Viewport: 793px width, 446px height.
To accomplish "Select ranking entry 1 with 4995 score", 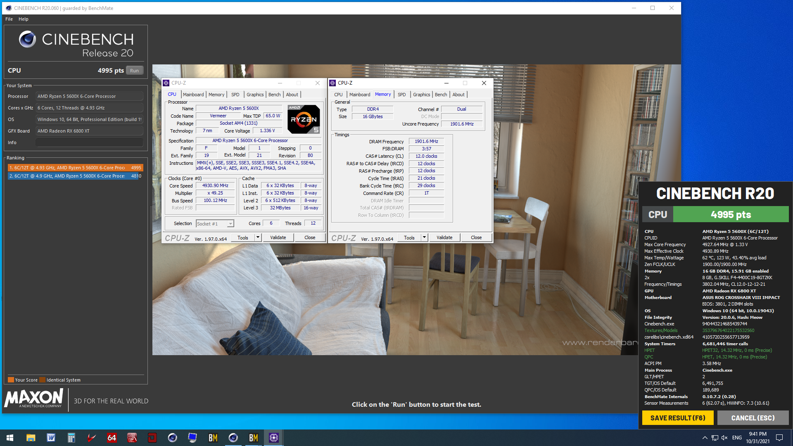I will [x=76, y=168].
